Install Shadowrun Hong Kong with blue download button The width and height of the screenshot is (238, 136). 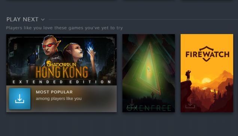(20, 99)
